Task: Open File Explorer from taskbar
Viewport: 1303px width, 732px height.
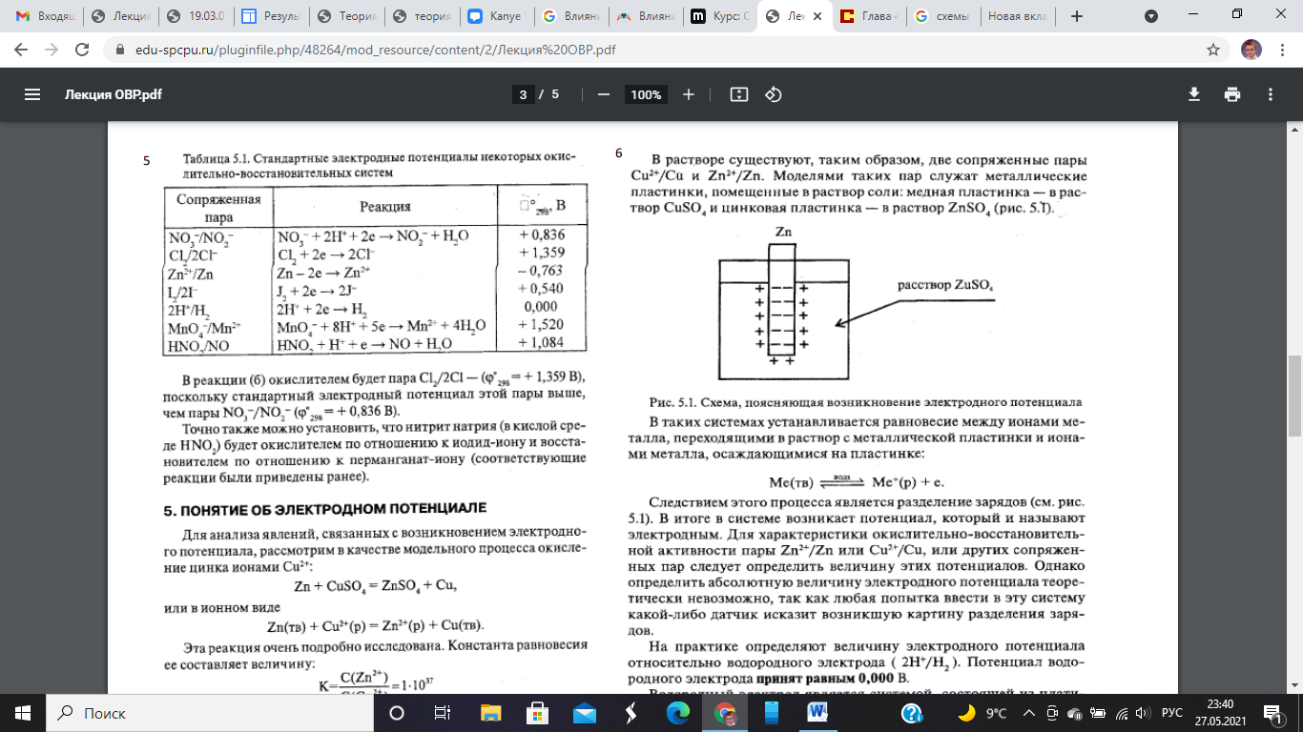Action: 490,712
